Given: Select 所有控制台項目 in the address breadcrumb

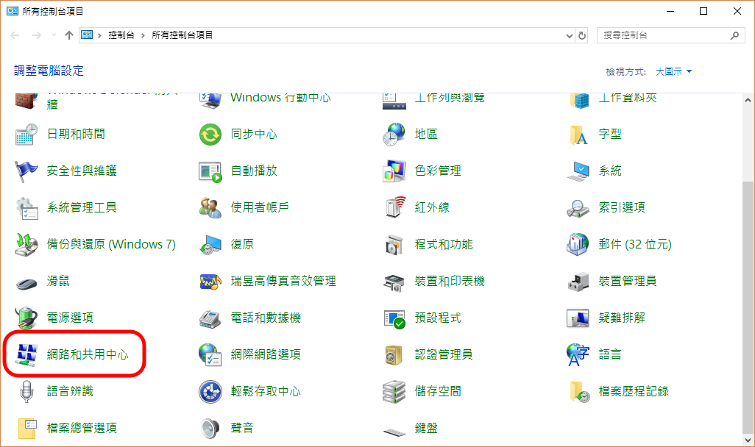Looking at the screenshot, I should coord(182,35).
